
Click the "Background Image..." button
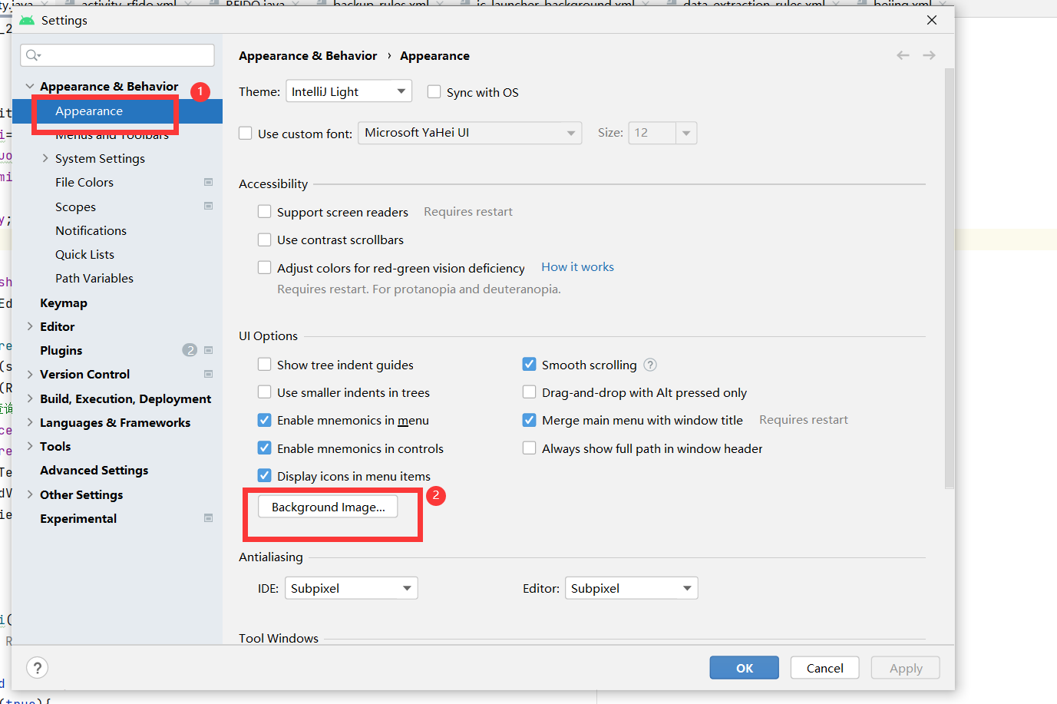328,507
